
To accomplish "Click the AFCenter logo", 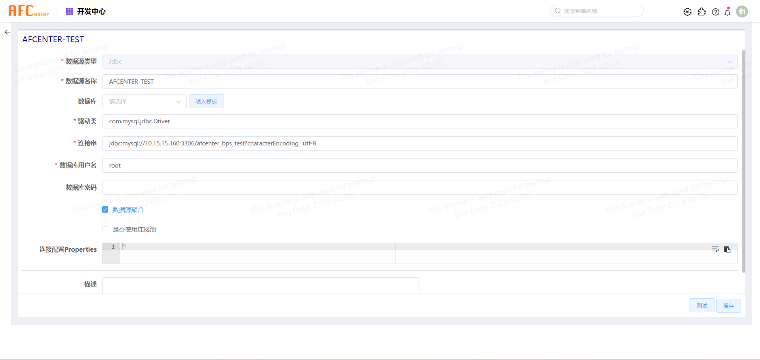I will (28, 11).
